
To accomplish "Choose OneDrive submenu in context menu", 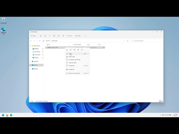I will pos(77,70).
